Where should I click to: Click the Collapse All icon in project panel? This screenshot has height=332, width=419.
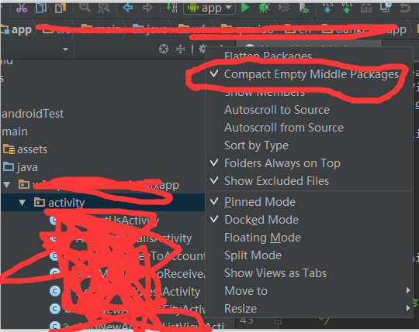point(180,49)
